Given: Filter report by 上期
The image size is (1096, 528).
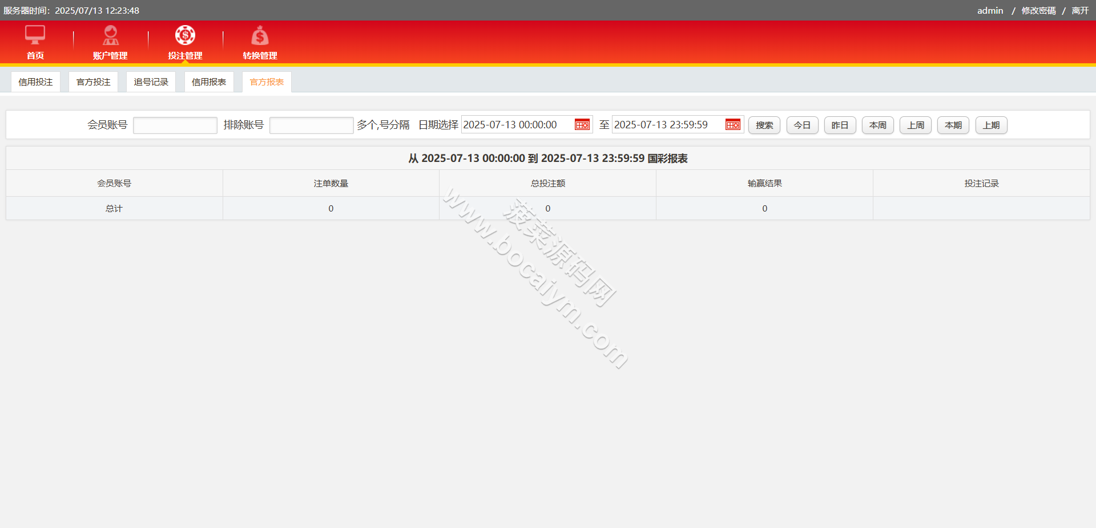Looking at the screenshot, I should 992,125.
